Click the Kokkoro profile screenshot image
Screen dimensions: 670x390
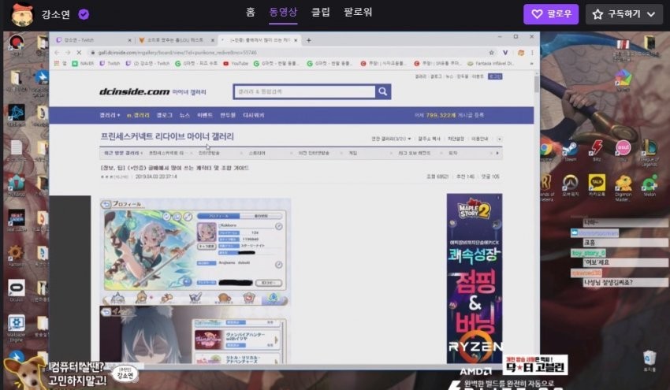[x=195, y=252]
